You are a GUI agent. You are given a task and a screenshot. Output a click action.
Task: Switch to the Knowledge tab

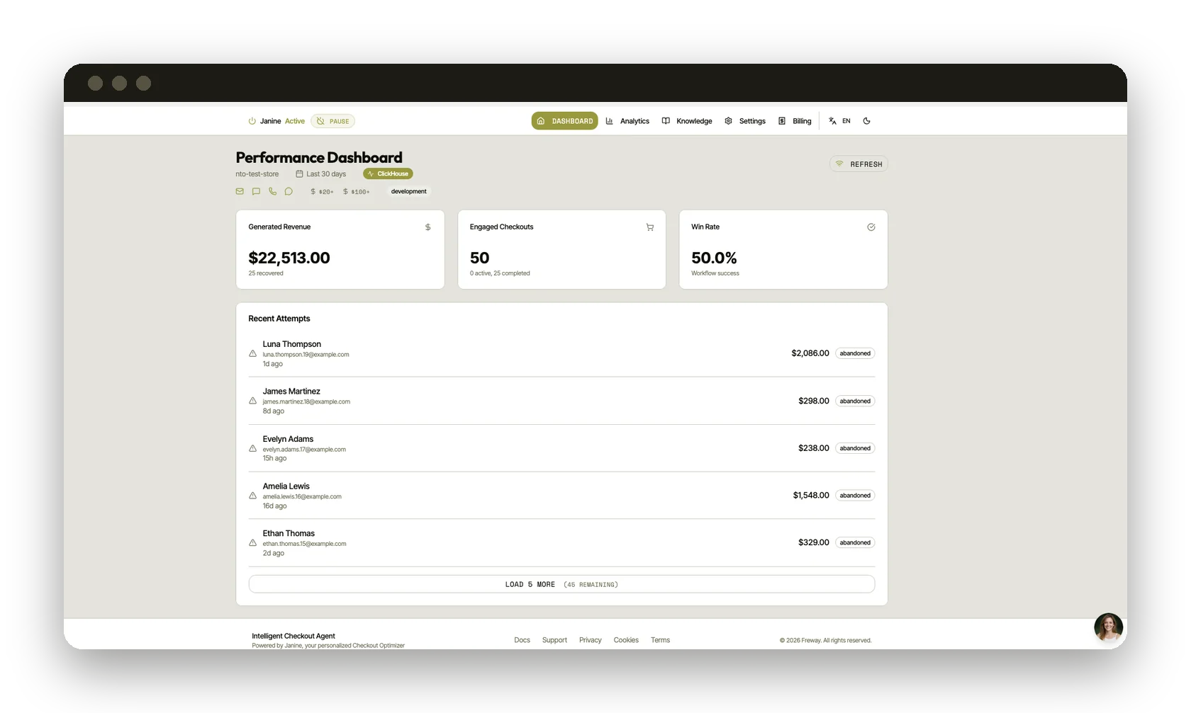coord(687,121)
